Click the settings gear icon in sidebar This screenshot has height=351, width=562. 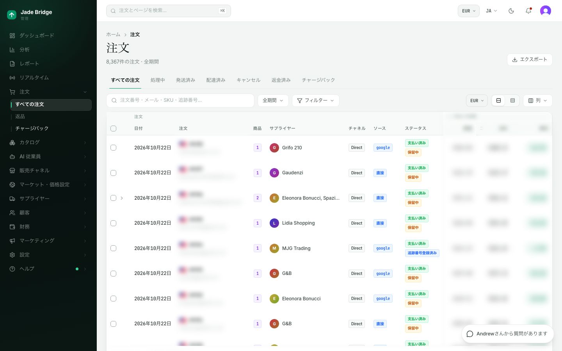tap(12, 255)
